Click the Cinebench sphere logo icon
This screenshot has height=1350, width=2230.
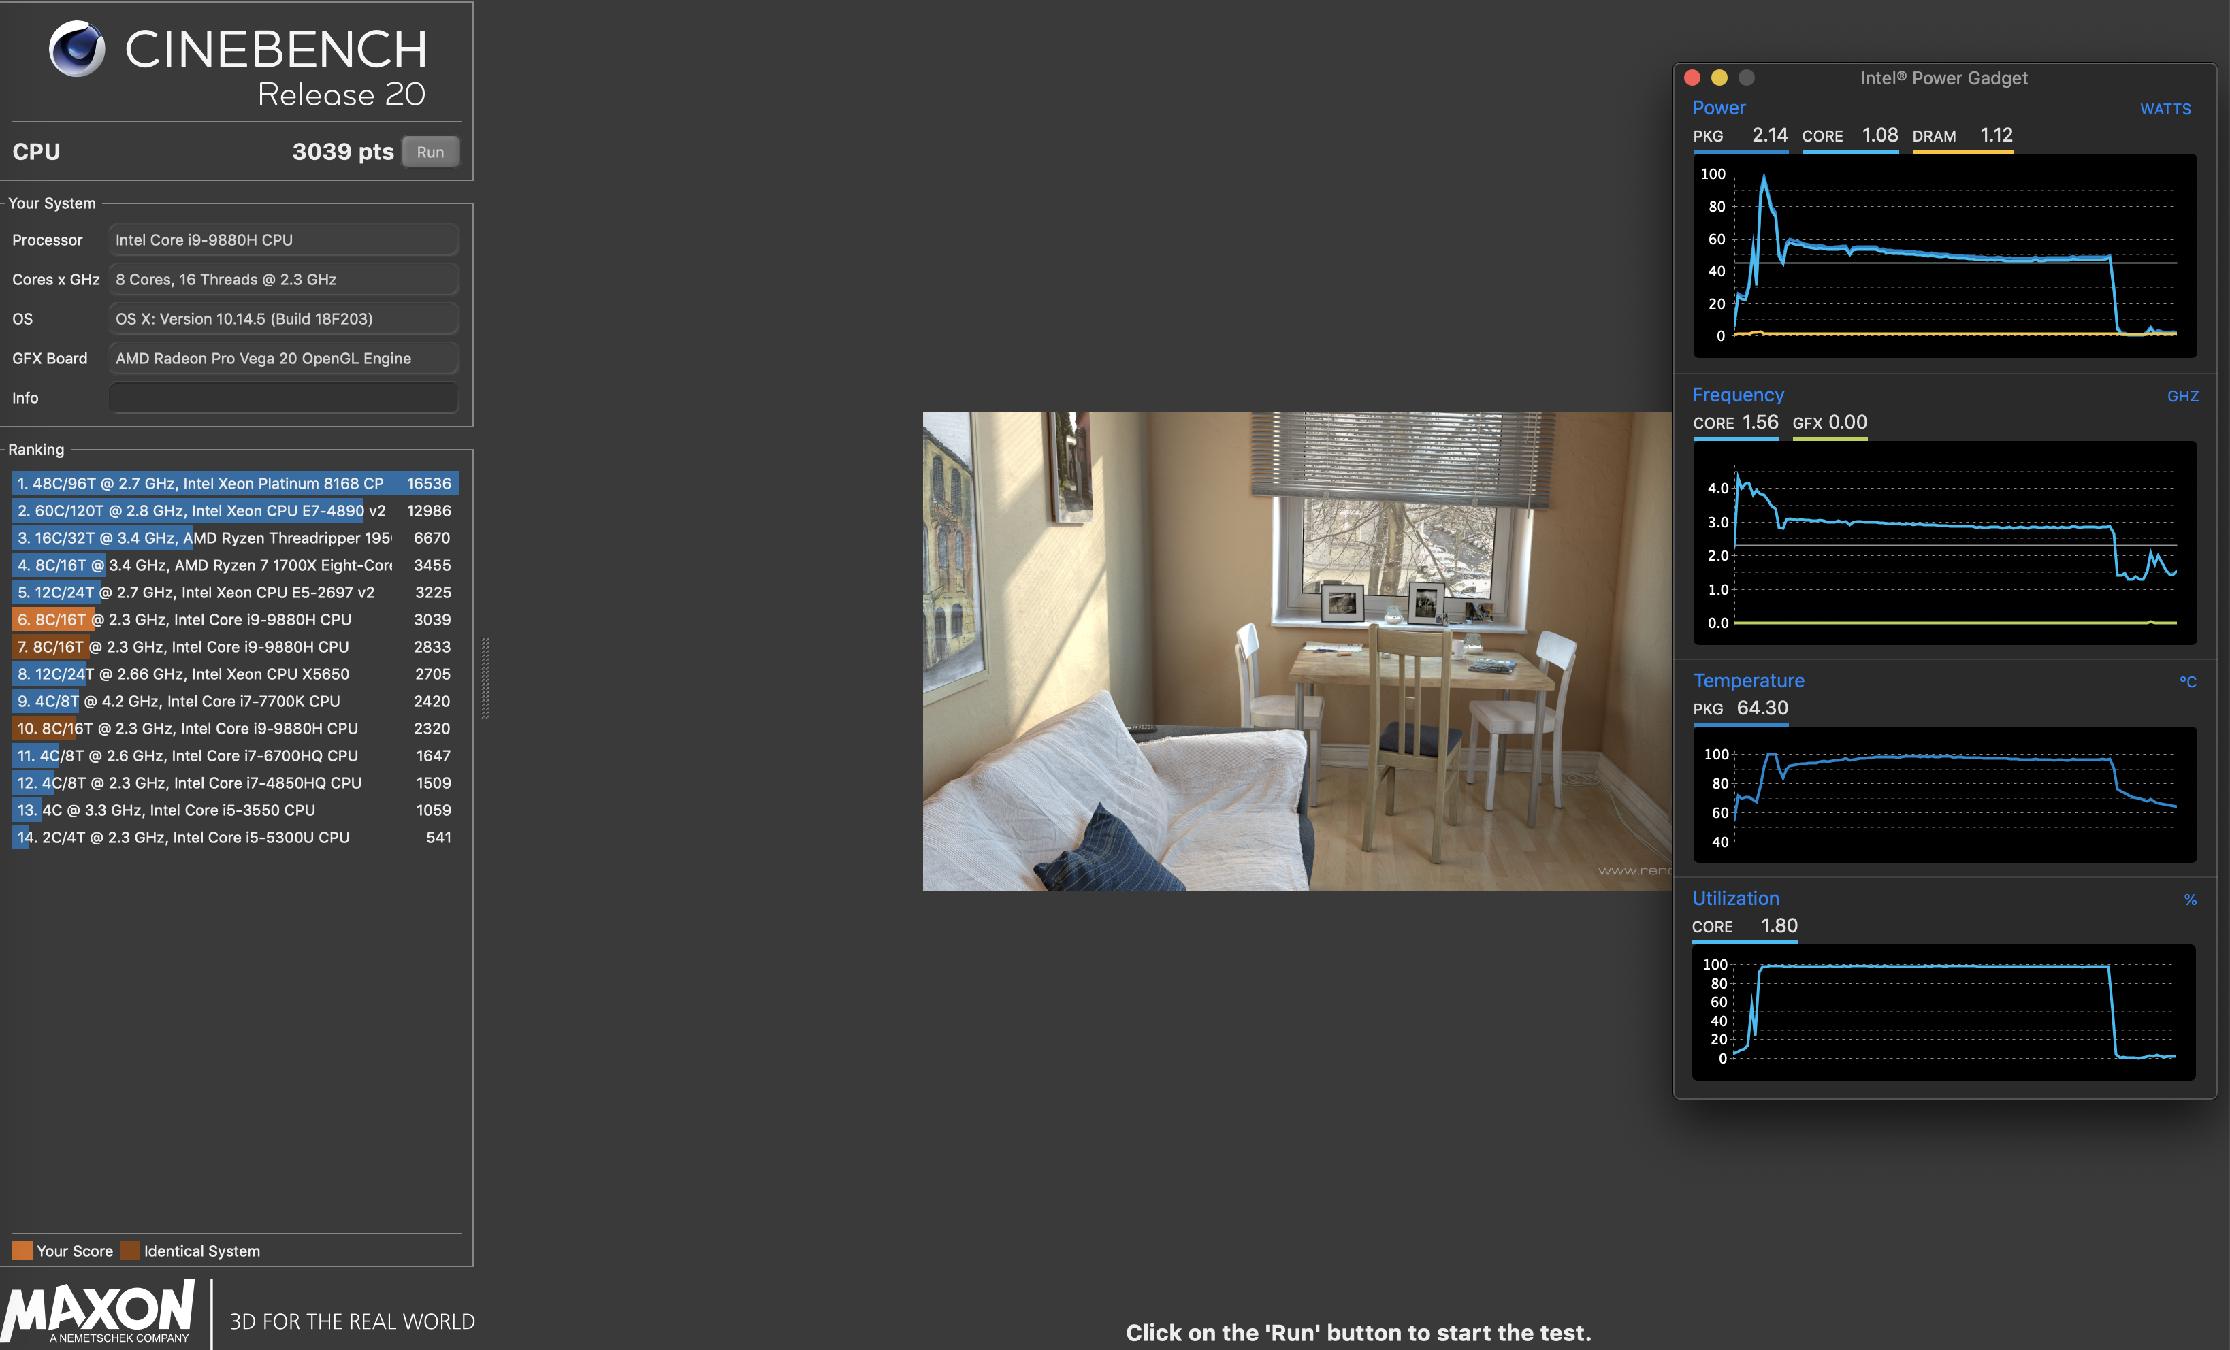click(77, 49)
